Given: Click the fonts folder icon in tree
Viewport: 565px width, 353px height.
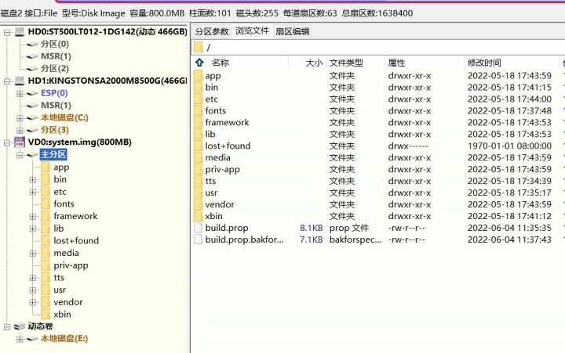Looking at the screenshot, I should point(46,204).
